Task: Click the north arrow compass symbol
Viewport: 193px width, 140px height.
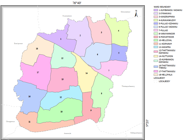Action: point(136,13)
